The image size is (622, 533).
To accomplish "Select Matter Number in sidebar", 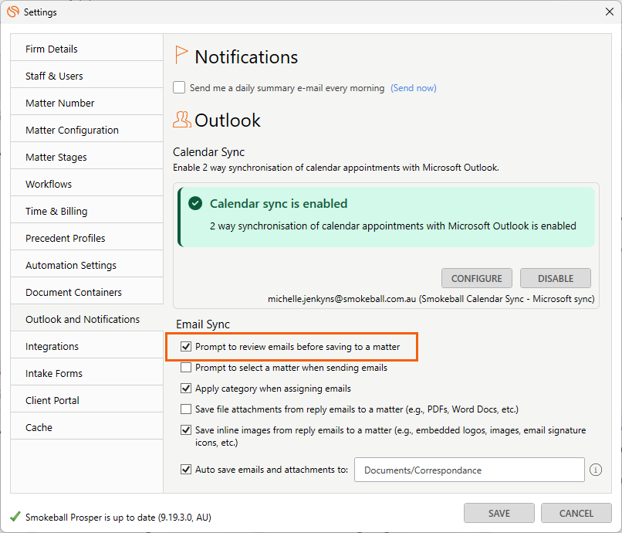I will pos(87,103).
